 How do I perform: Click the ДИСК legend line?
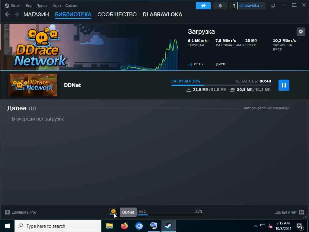click(212, 64)
